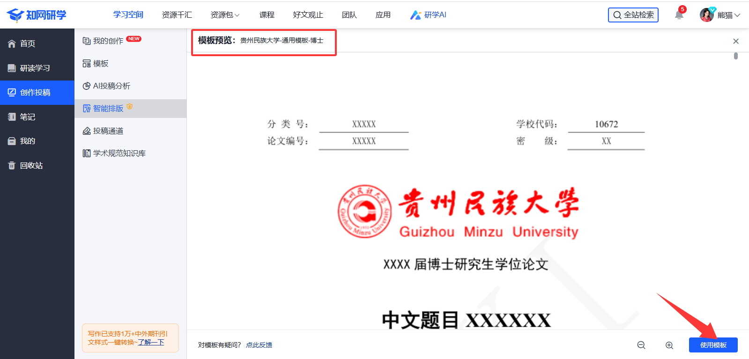Go to 首页 home in sidebar
The image size is (749, 359).
pos(27,44)
